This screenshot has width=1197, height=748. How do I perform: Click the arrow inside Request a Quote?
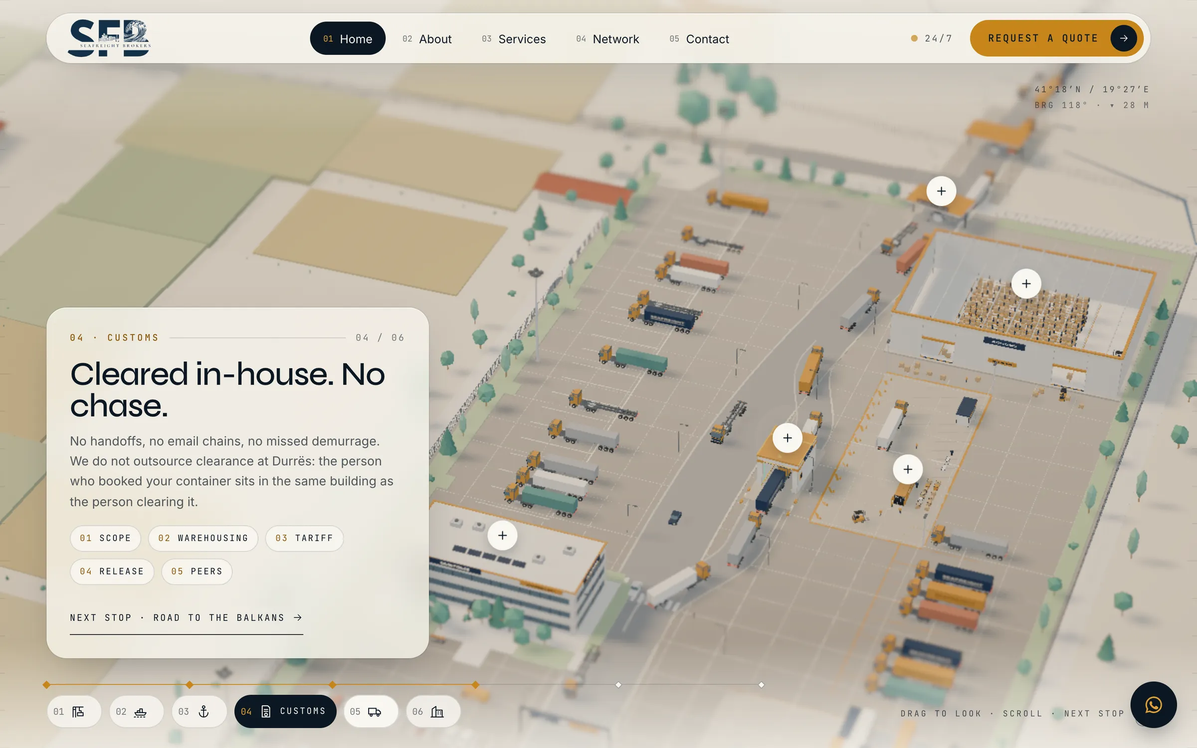(x=1123, y=38)
